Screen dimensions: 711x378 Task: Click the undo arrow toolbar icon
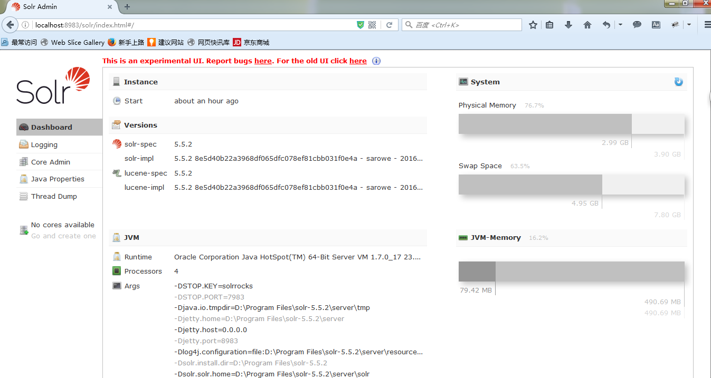pos(606,25)
